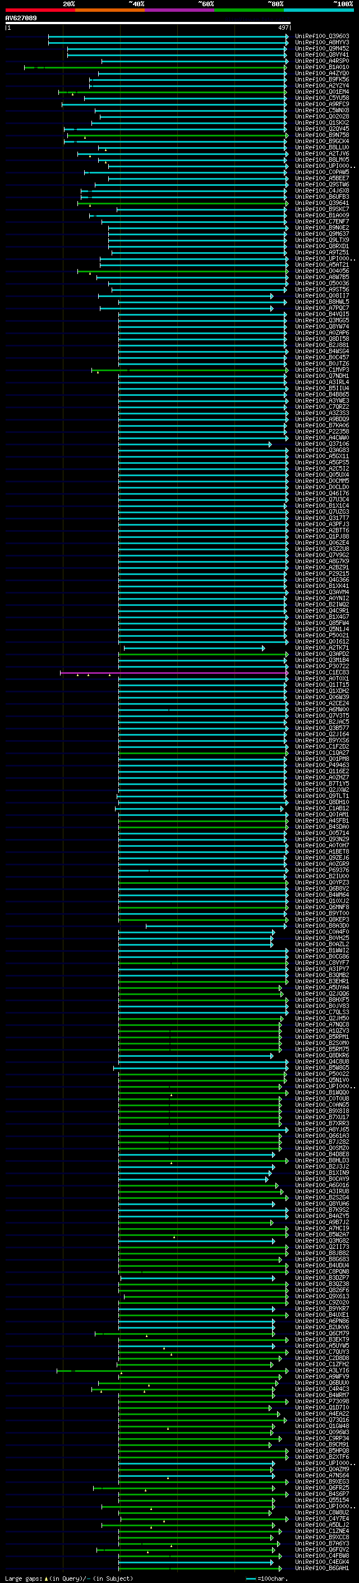Image resolution: width=359 pixels, height=1583 pixels.
Task: Click the hit label UniRef100_P73098
Action: (x=322, y=1401)
